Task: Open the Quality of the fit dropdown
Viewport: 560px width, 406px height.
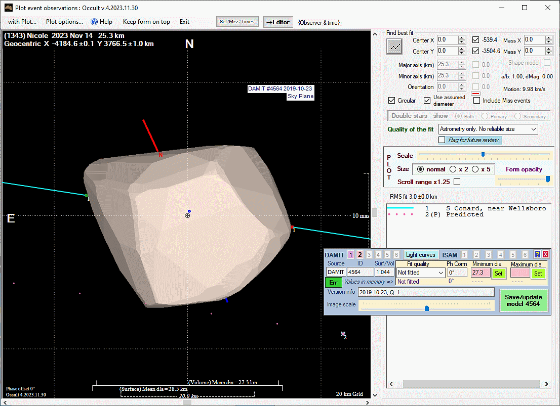Action: (x=488, y=129)
